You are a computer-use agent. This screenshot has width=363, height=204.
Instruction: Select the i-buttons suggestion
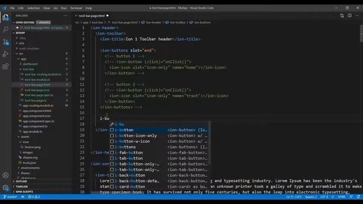[159, 147]
